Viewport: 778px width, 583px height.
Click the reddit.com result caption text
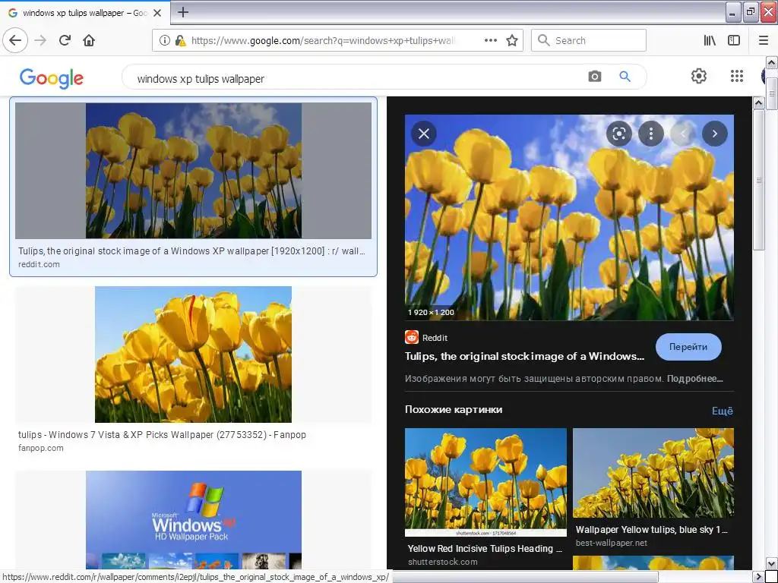click(x=191, y=251)
